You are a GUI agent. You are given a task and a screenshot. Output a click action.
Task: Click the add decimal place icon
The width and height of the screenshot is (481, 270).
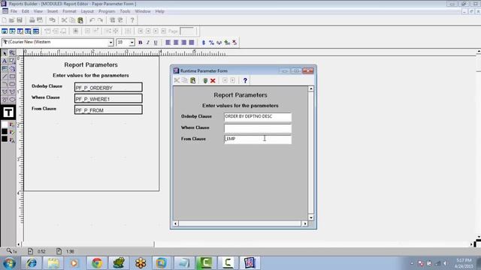click(x=227, y=43)
